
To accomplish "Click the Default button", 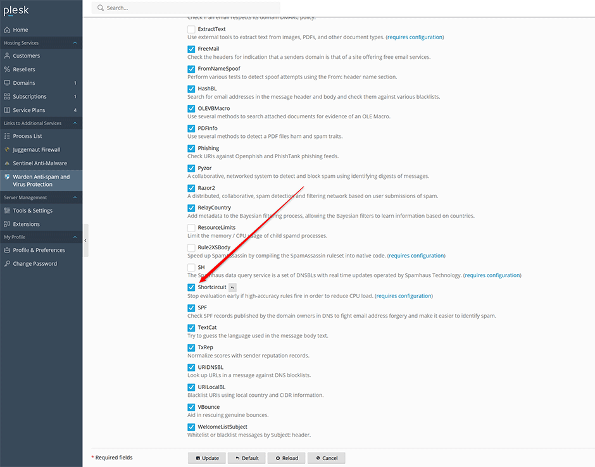I will [x=247, y=458].
